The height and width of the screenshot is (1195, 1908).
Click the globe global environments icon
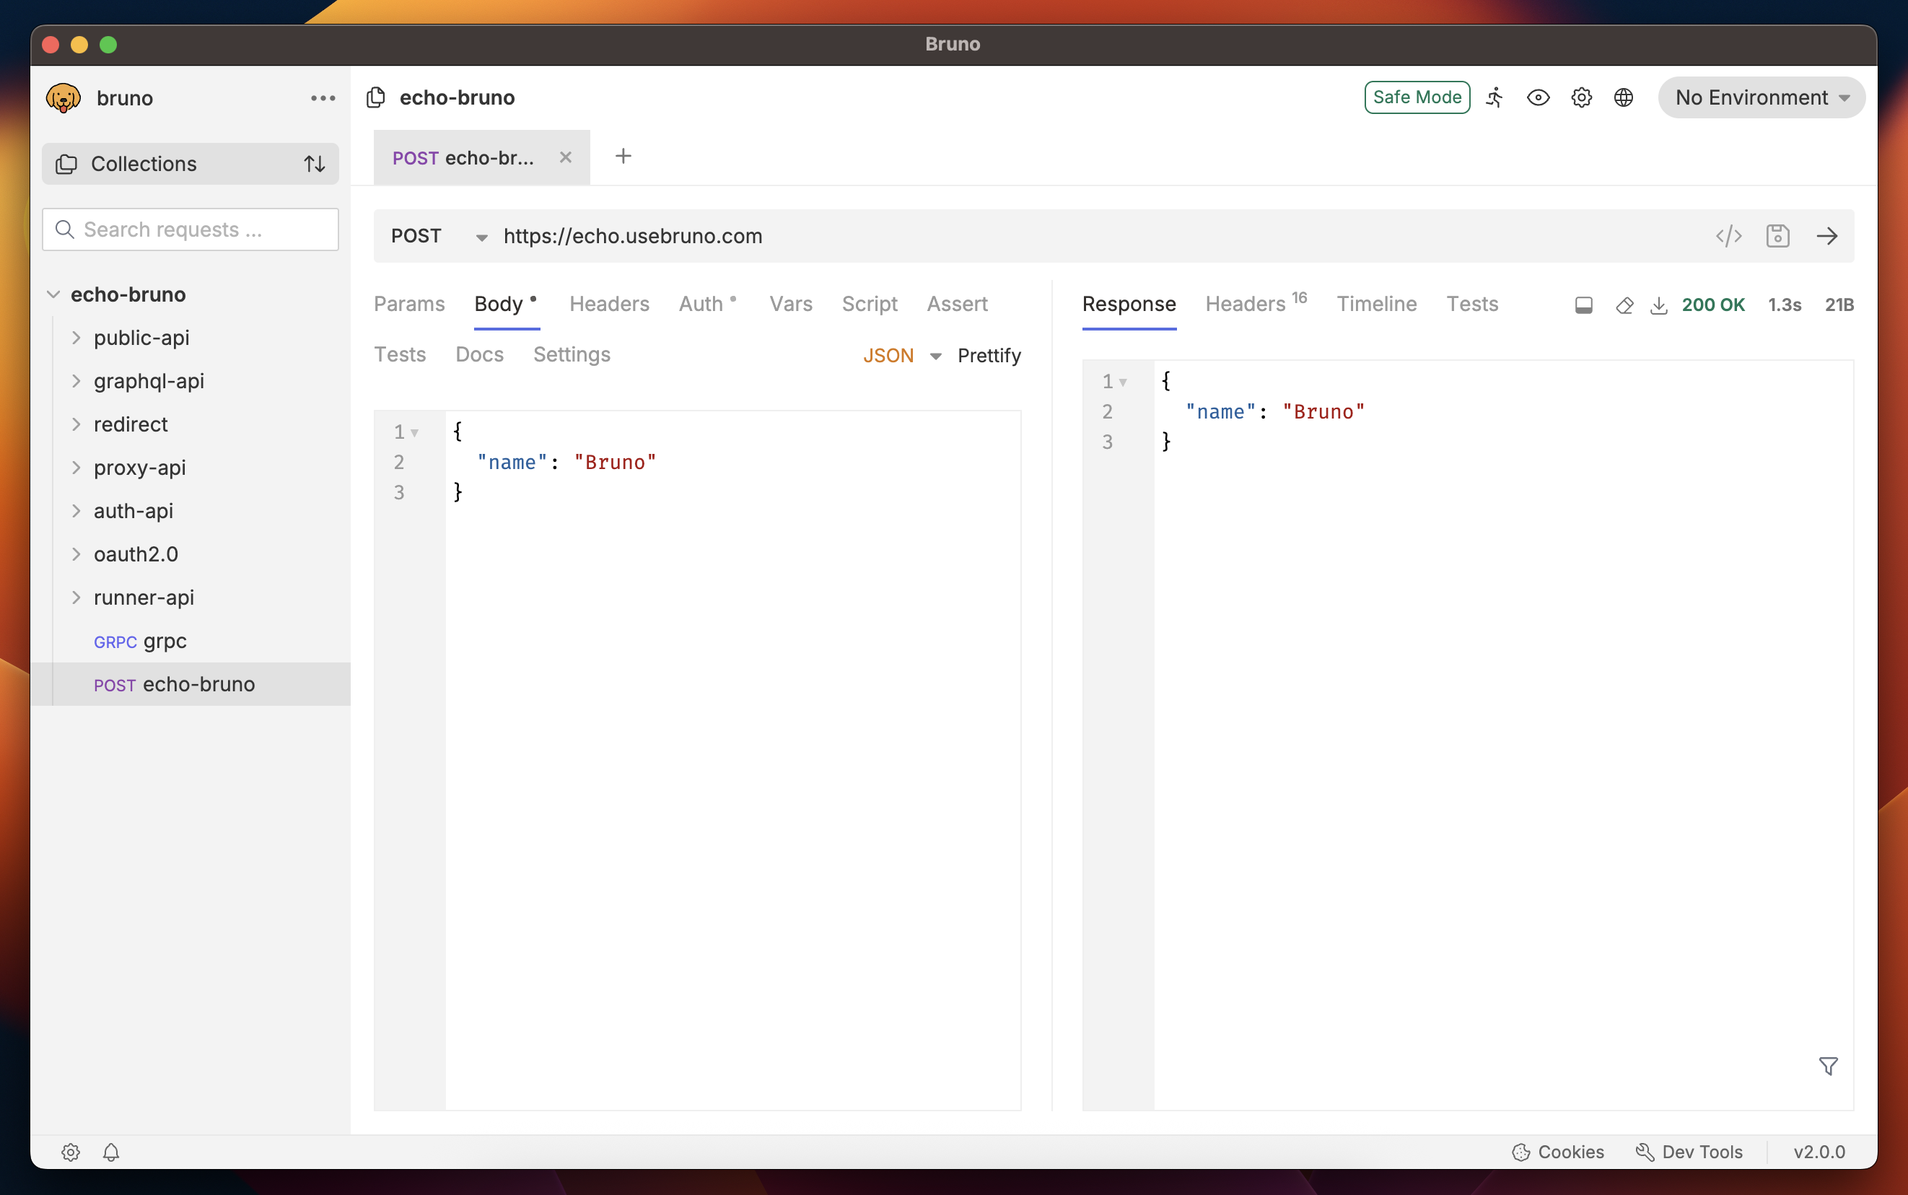point(1624,97)
